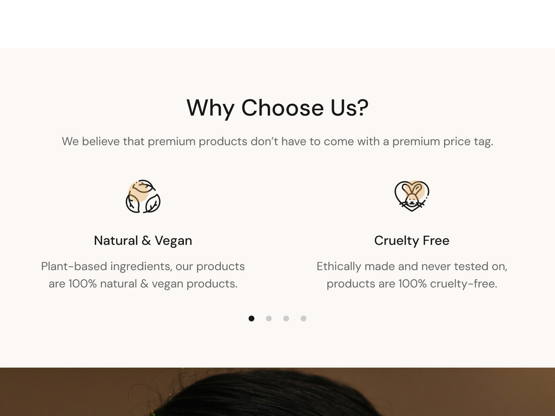
Task: Click the premium price tag subtitle sentence
Action: 277,141
